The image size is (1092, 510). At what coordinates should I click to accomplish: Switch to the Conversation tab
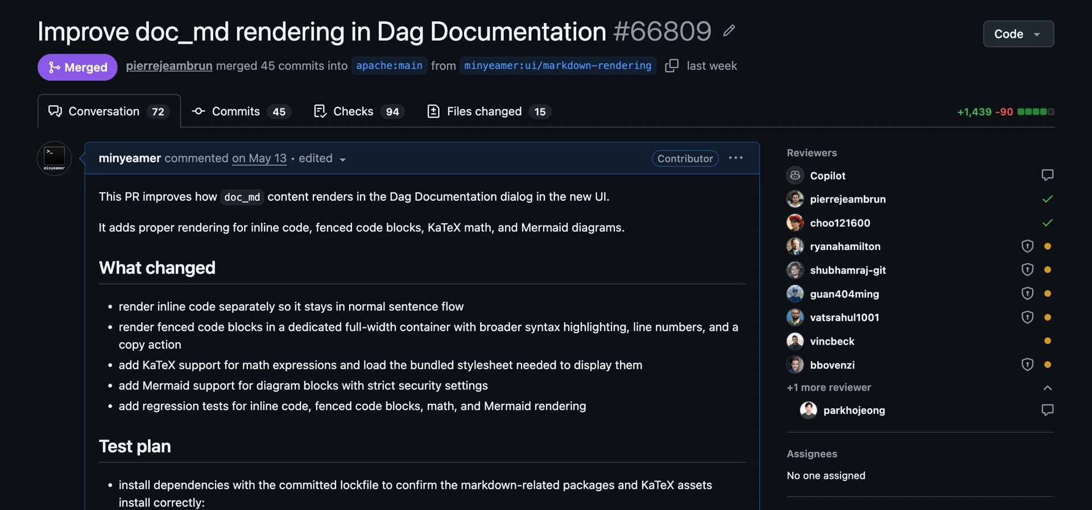click(x=109, y=111)
